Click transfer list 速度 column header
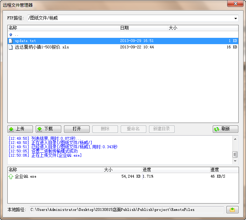 tap(224, 170)
